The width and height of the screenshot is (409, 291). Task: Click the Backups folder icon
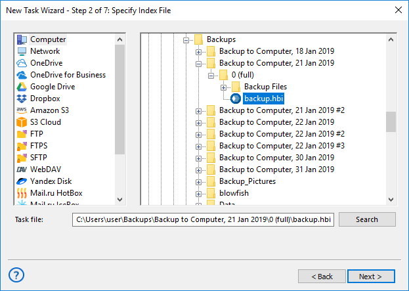(199, 39)
